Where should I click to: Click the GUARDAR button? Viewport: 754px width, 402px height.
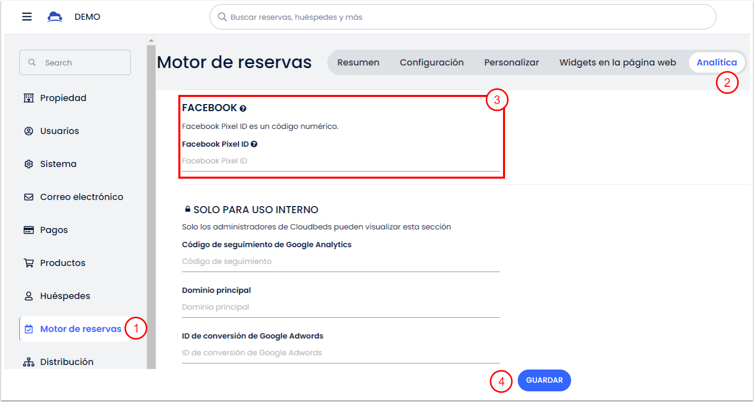[544, 380]
